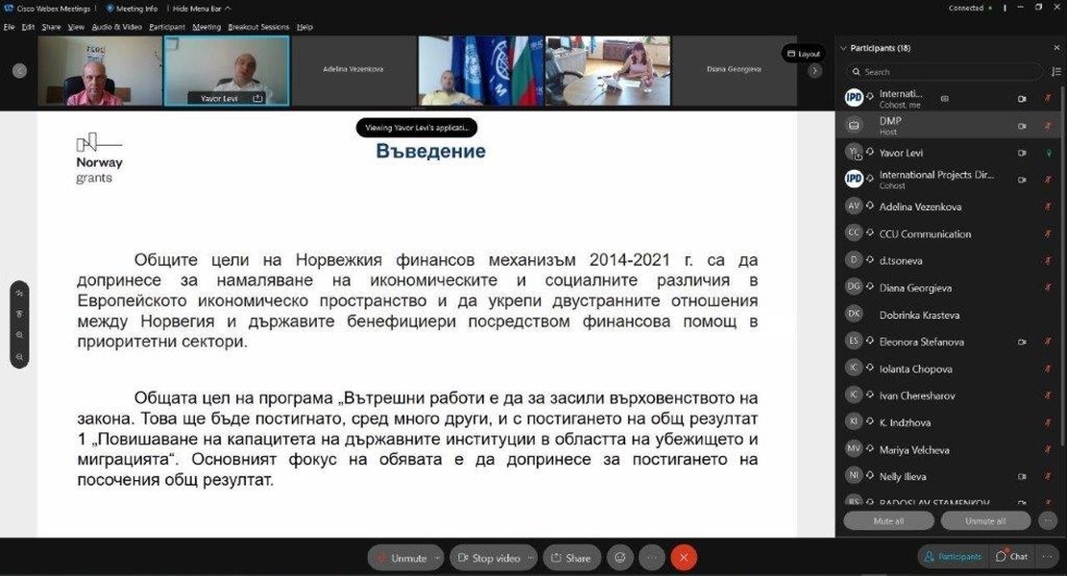Viewport: 1067px width, 576px height.
Task: Click Mute all button
Action: (x=888, y=521)
